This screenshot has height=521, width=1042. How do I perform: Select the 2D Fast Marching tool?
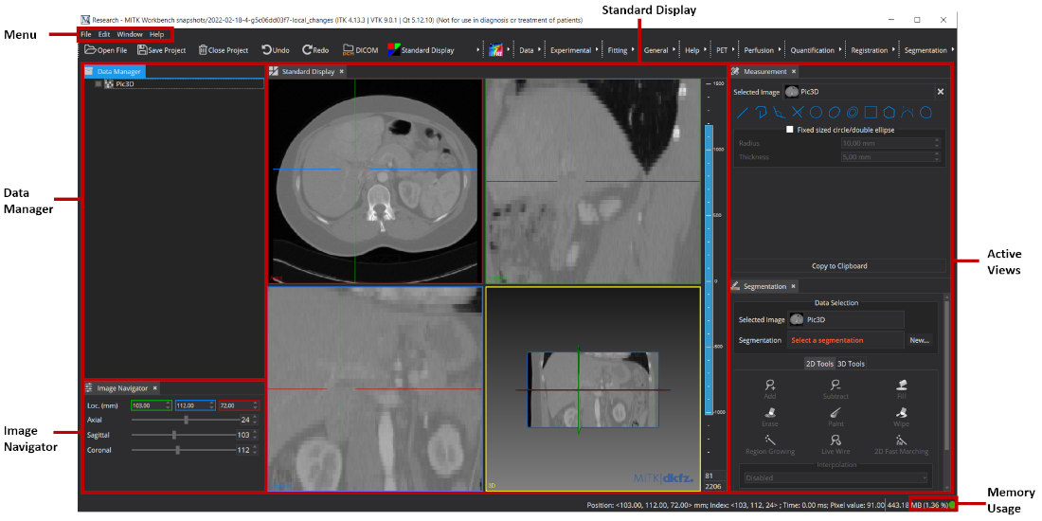click(x=902, y=444)
